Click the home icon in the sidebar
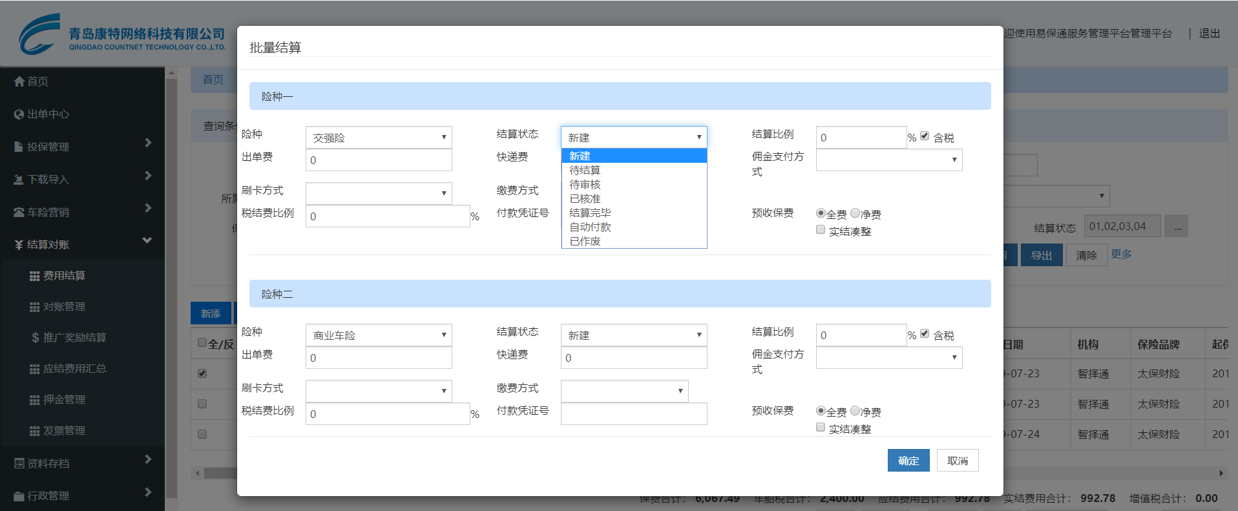 coord(19,81)
